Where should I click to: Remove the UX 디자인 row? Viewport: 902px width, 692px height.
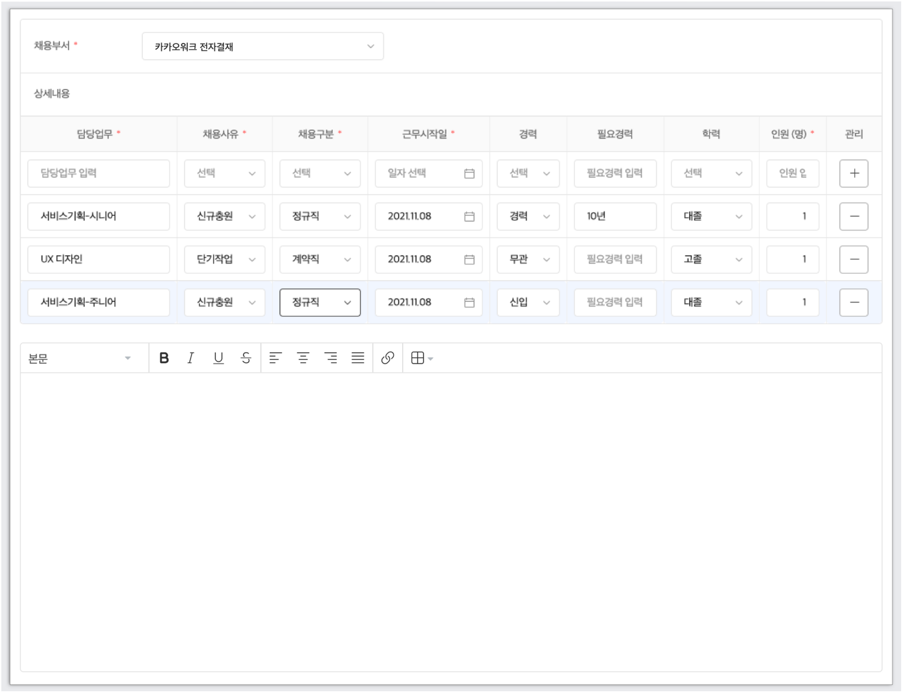(853, 259)
